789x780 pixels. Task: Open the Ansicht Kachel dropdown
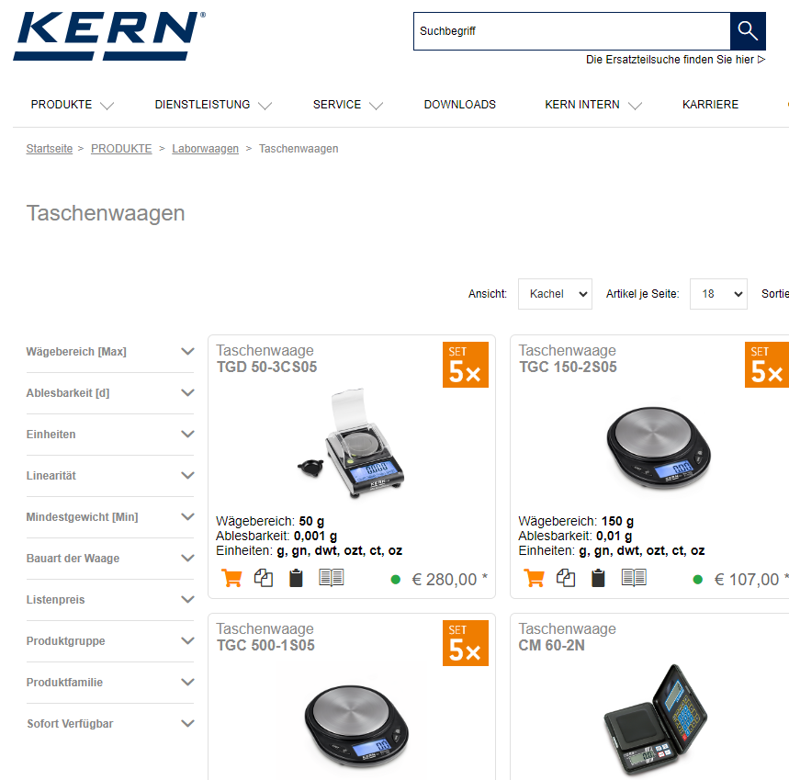[555, 294]
